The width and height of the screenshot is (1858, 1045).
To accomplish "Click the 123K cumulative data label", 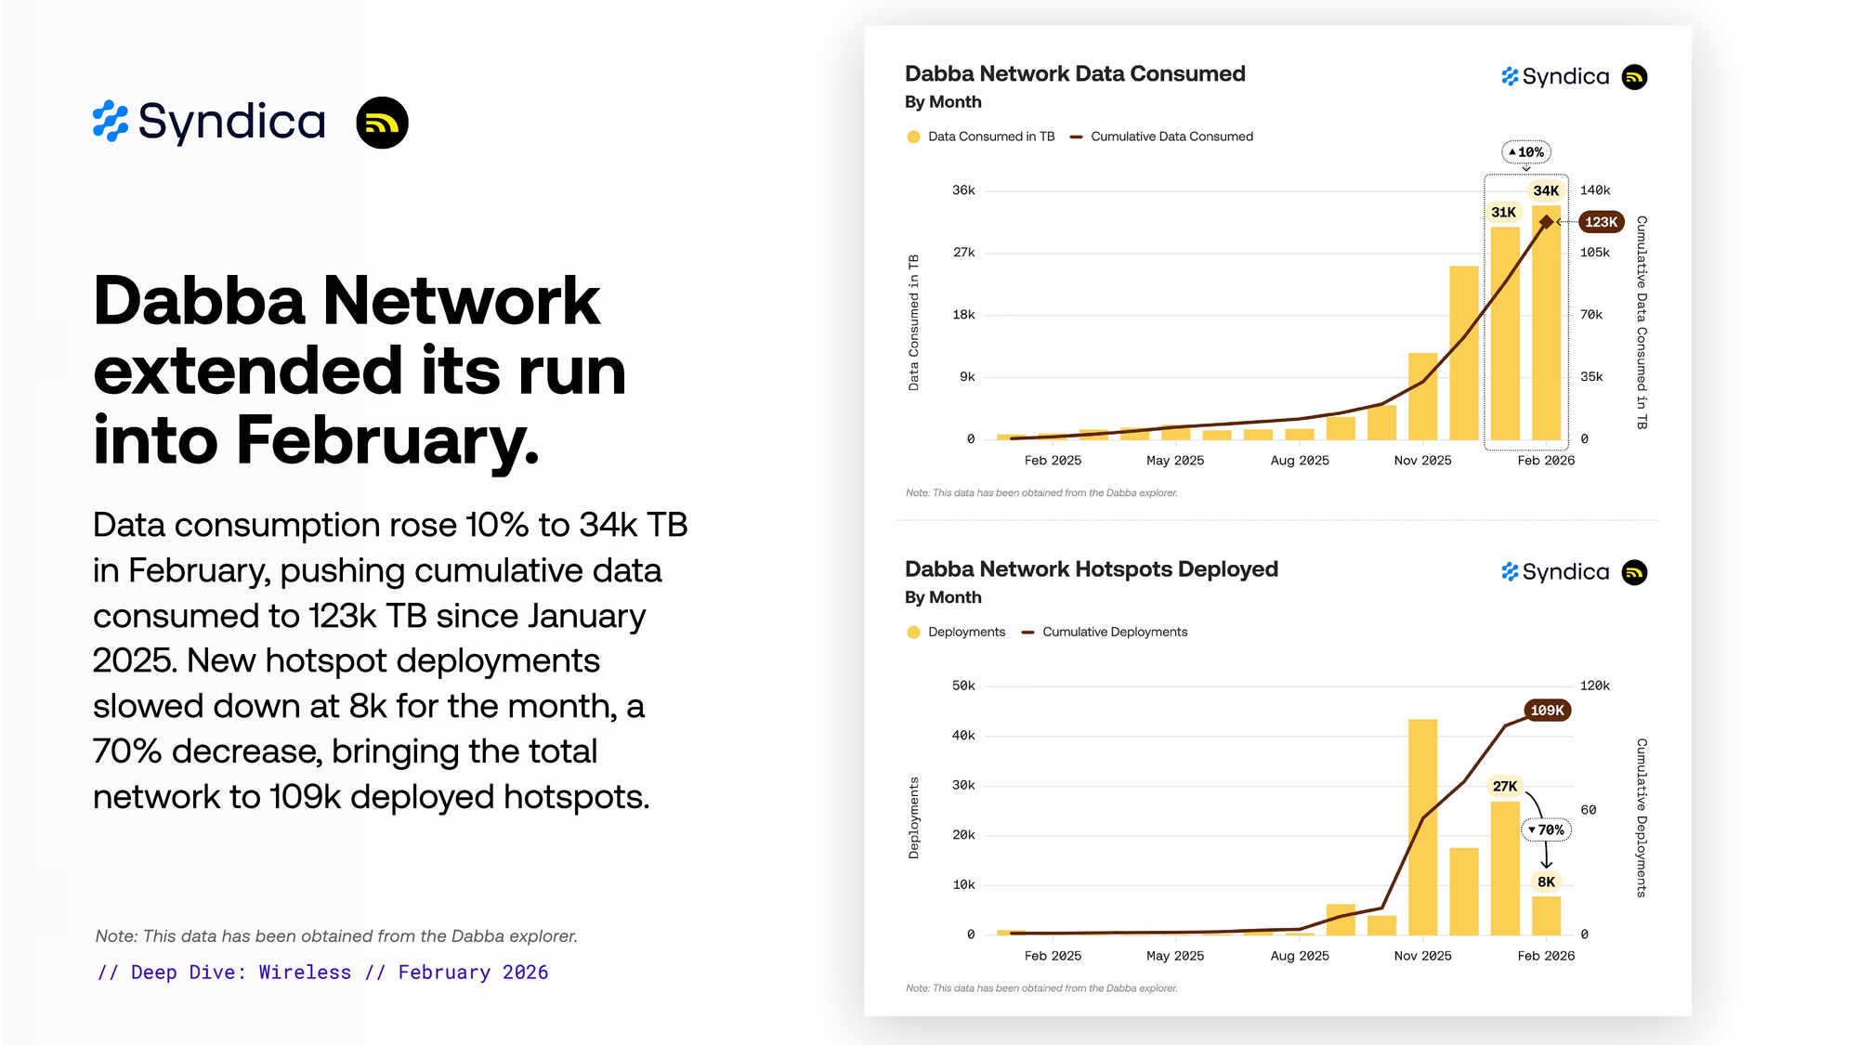I will coord(1601,222).
